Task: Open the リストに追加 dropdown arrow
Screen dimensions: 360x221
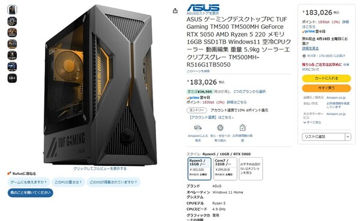Action: point(347,137)
